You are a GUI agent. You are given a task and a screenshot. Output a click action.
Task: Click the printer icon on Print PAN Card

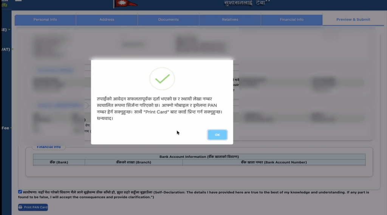point(21,207)
